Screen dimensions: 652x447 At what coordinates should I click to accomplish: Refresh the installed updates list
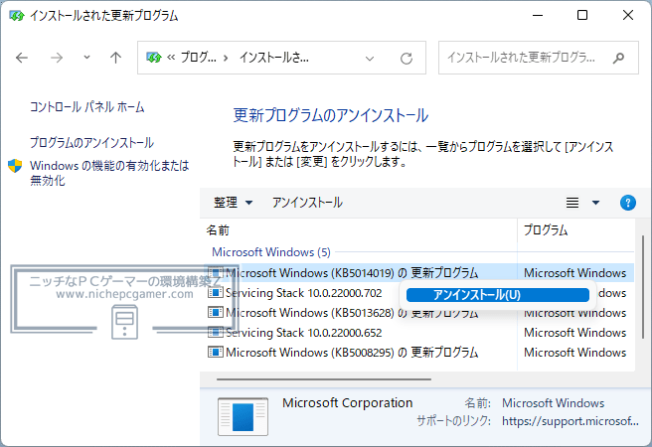(x=407, y=59)
